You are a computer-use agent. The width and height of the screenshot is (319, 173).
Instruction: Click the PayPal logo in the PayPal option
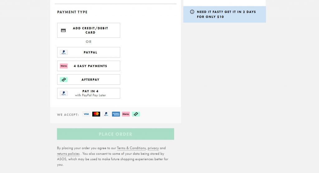[64, 52]
